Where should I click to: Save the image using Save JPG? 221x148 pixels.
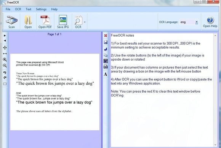pos(63,22)
